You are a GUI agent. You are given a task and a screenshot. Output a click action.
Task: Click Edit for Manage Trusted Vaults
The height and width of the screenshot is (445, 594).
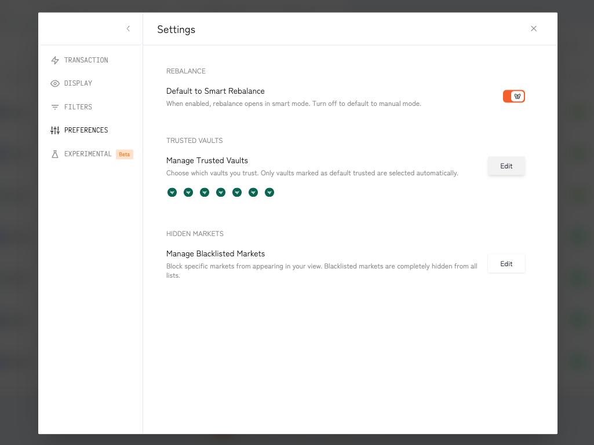[x=506, y=166]
